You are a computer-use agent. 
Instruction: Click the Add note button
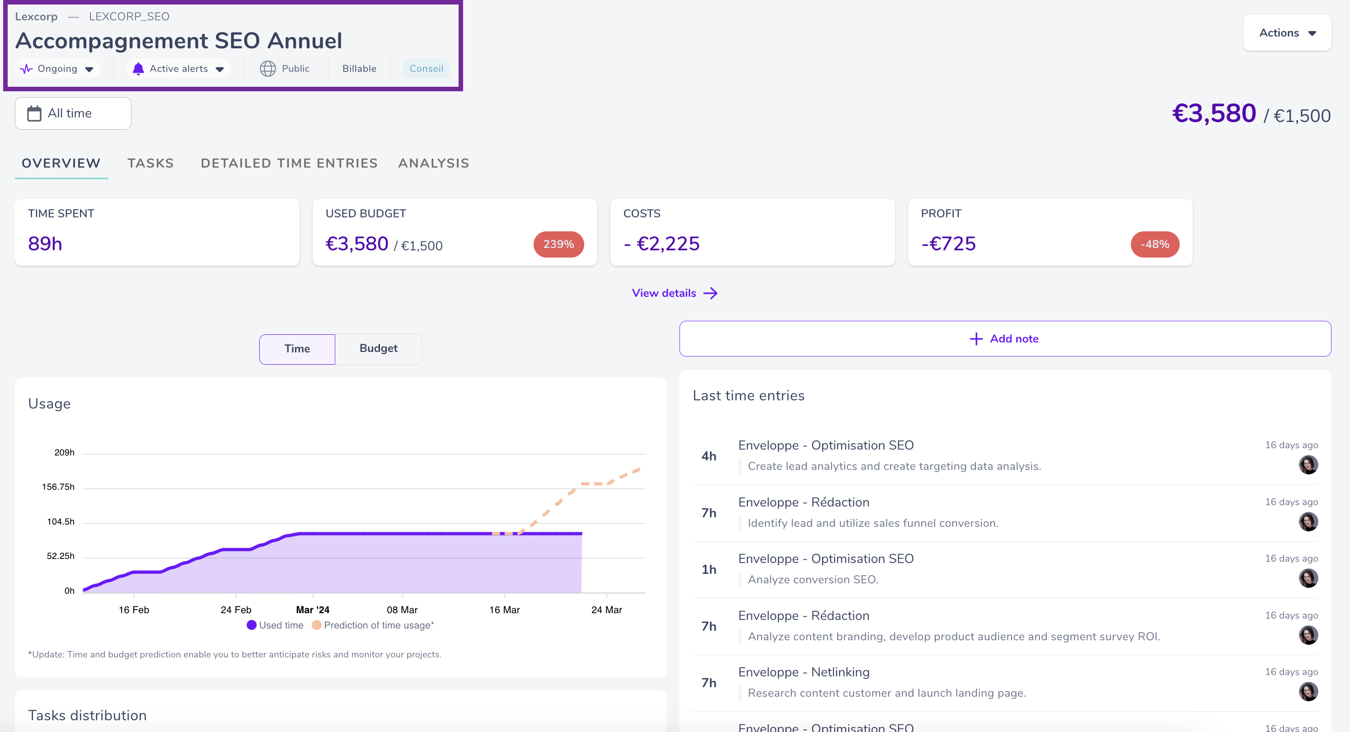click(x=1005, y=339)
